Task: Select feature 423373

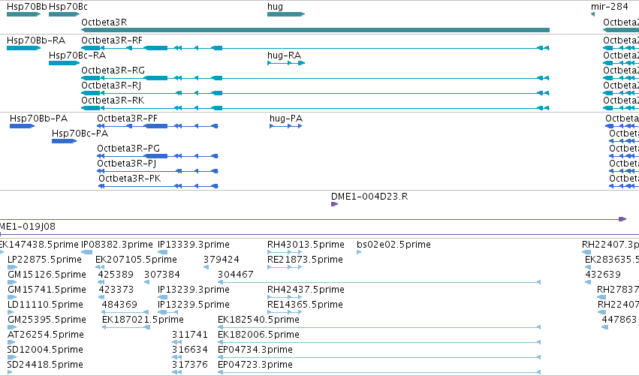Action: [x=116, y=290]
